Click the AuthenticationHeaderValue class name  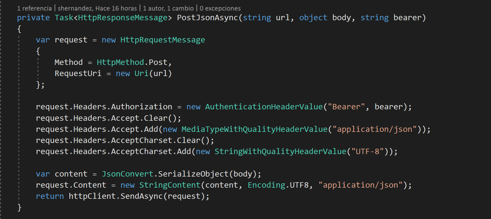pyautogui.click(x=264, y=107)
